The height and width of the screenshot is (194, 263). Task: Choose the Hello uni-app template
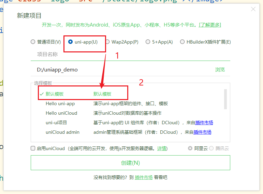tap(60, 103)
